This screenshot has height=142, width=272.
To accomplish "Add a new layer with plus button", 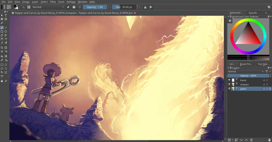I will 229,140.
